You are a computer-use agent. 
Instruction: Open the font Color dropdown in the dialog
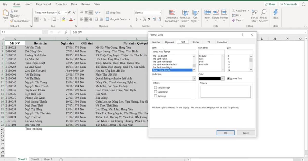pos(223,78)
